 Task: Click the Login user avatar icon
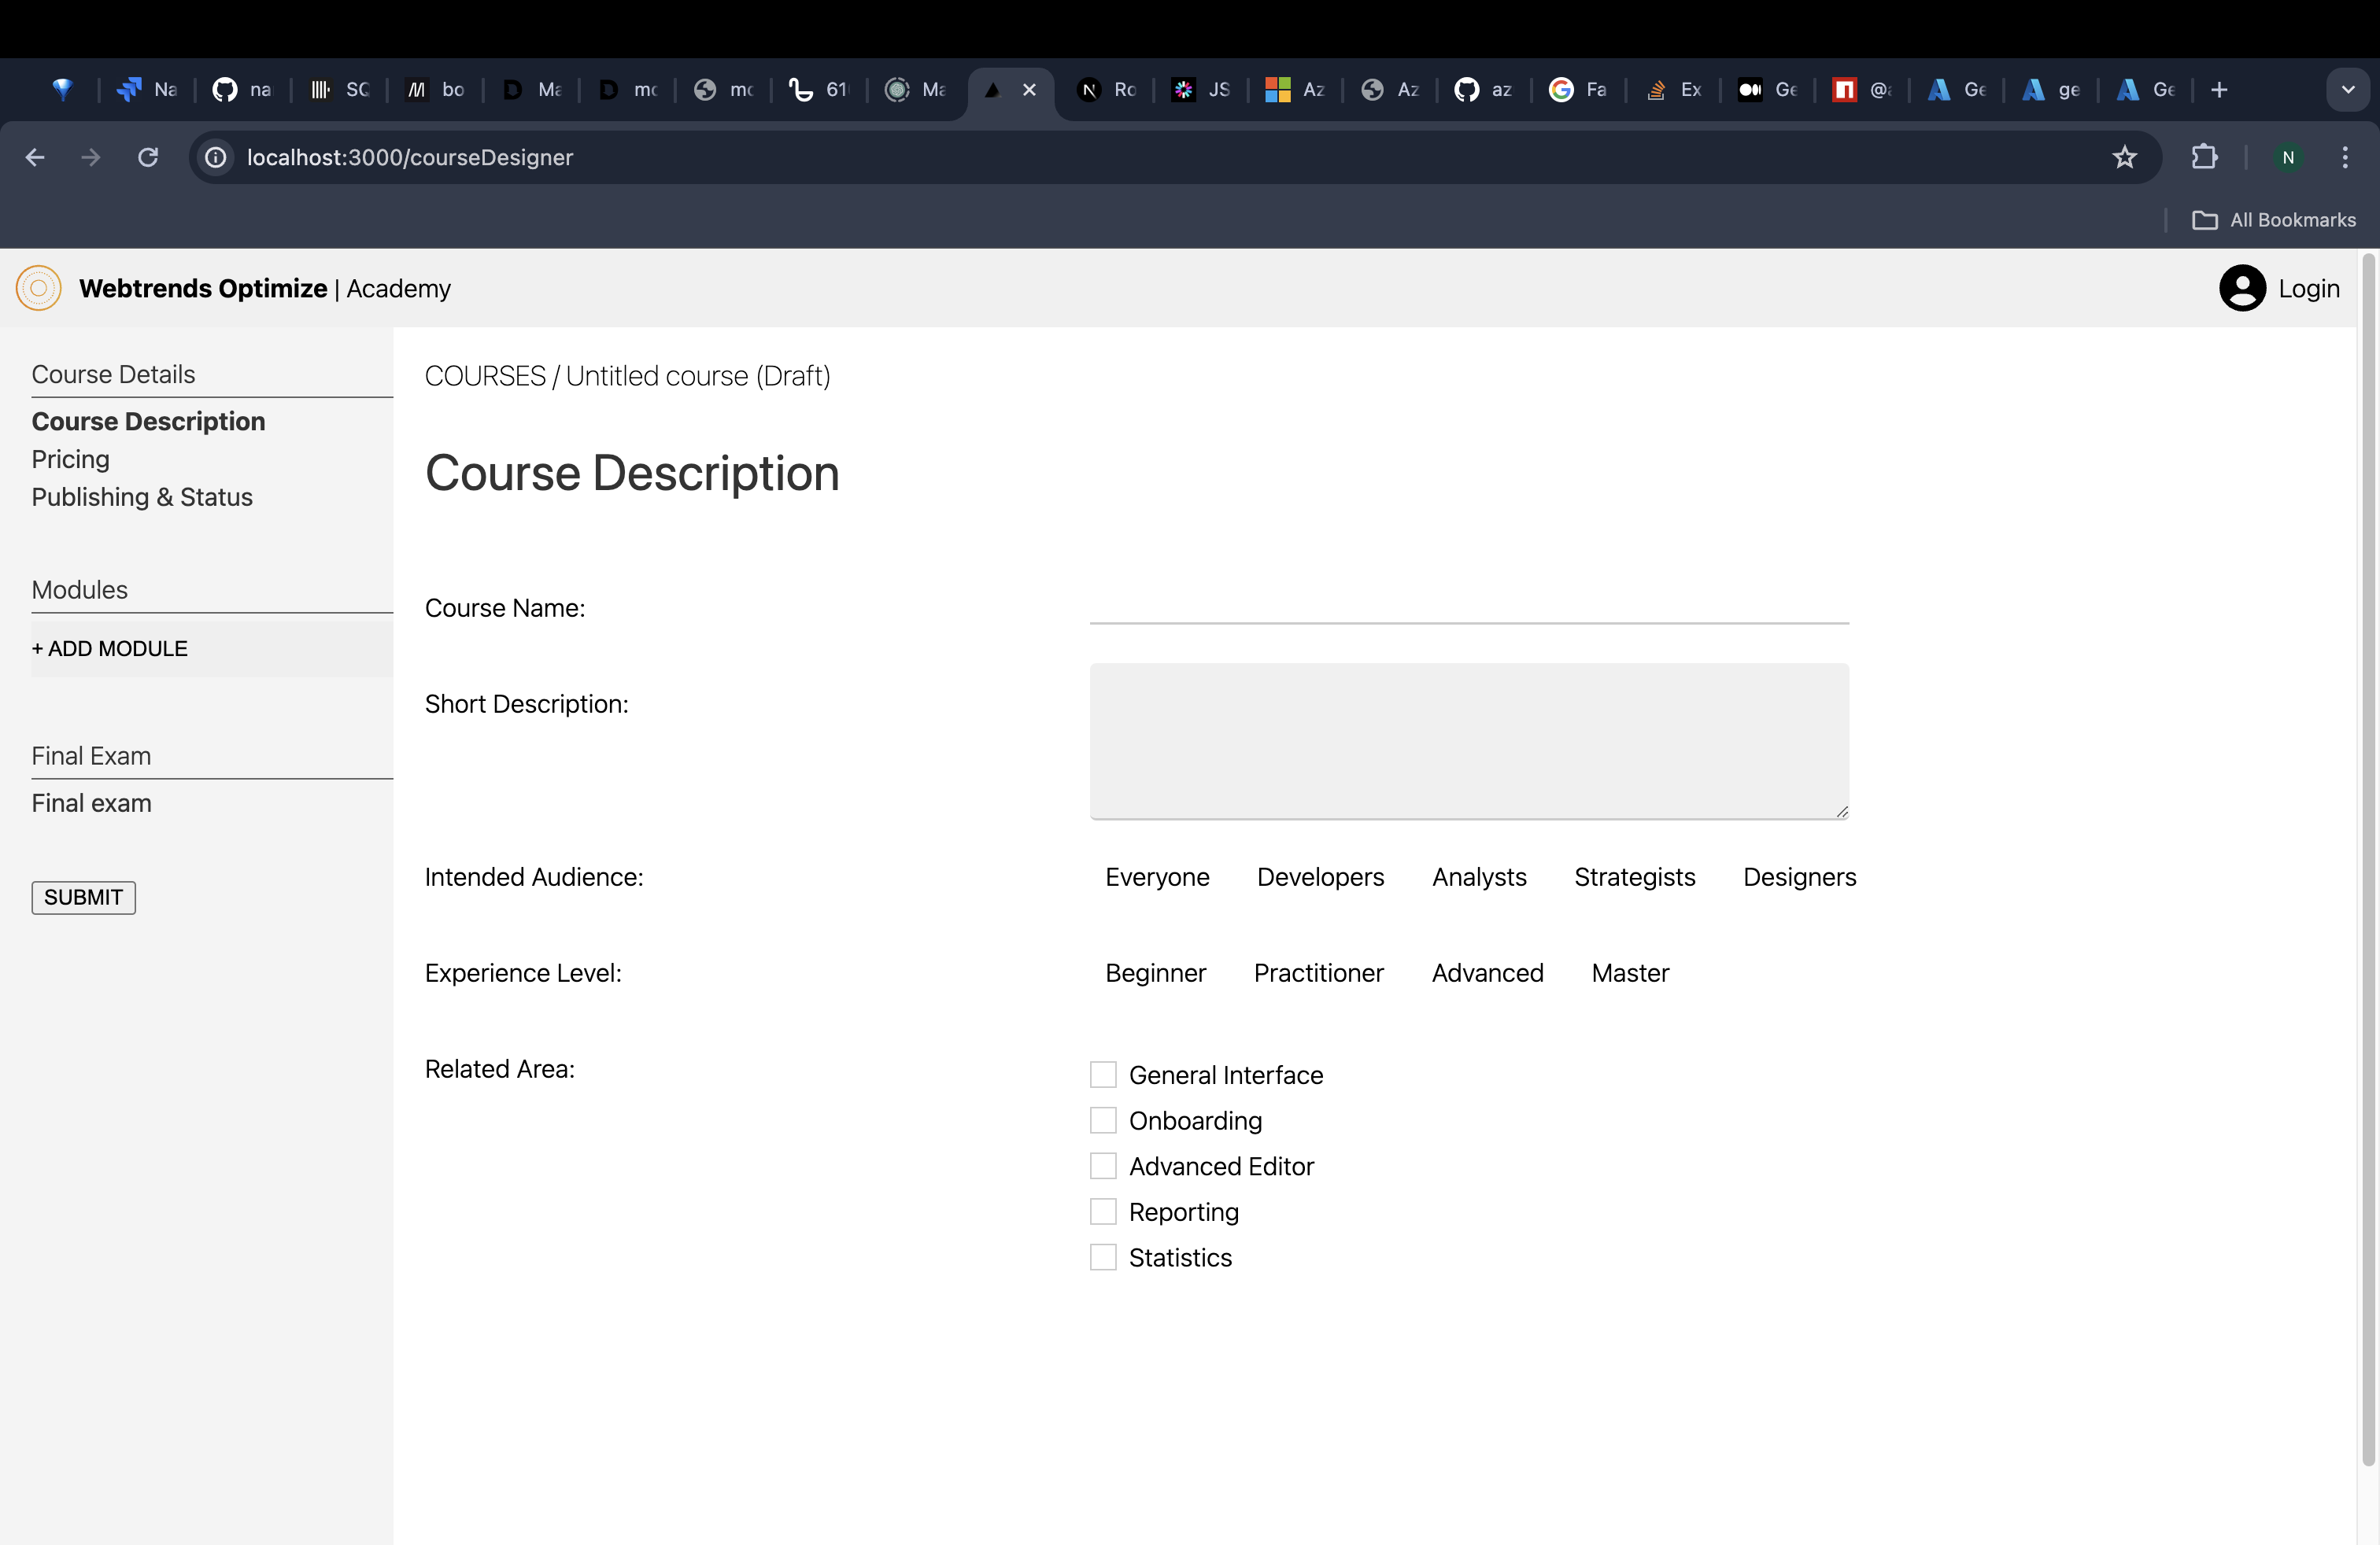[2242, 288]
